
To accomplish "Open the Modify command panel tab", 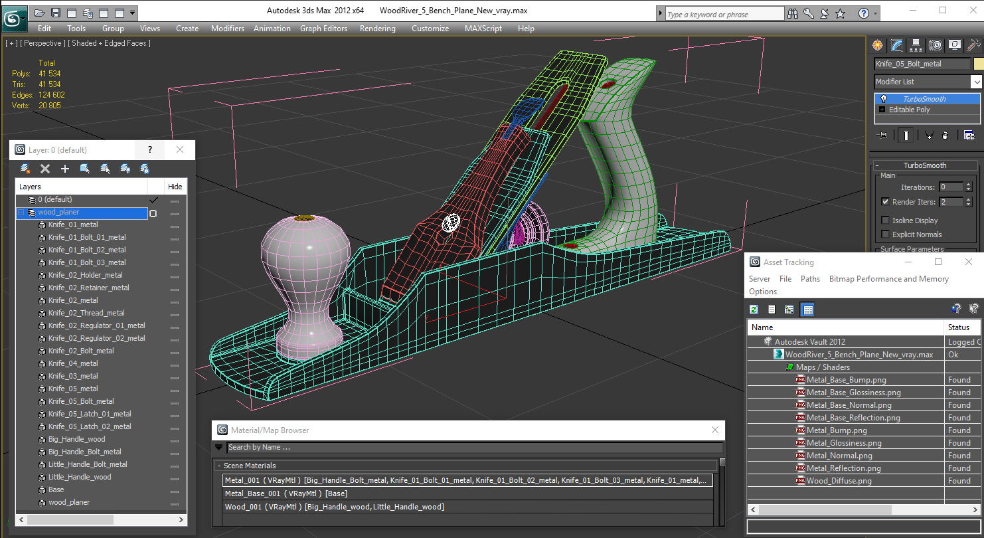I will (x=897, y=45).
